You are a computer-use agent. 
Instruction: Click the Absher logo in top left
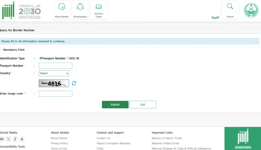pyautogui.click(x=8, y=11)
